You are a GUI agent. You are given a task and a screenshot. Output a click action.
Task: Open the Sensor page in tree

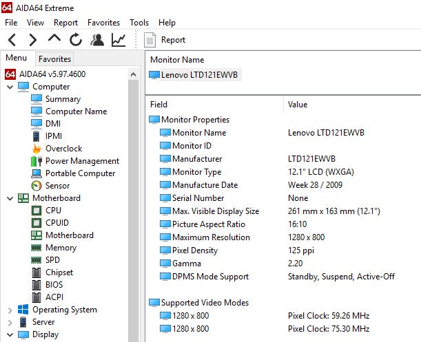[x=57, y=186]
